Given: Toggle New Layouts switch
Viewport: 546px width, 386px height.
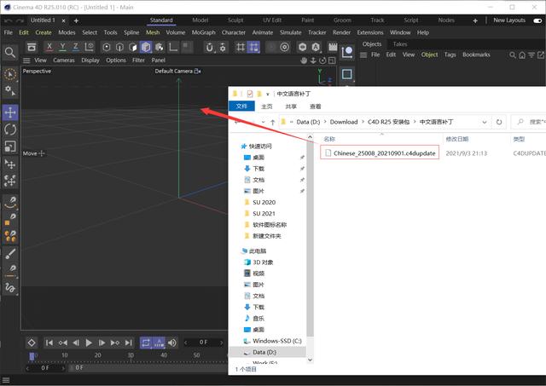Looking at the screenshot, I should (537, 20).
